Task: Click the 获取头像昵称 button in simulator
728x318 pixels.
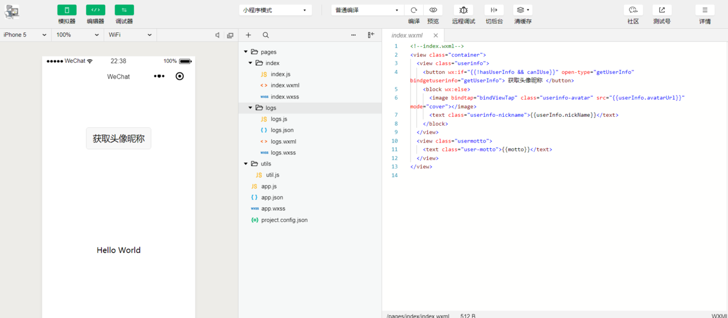Action: click(x=119, y=138)
